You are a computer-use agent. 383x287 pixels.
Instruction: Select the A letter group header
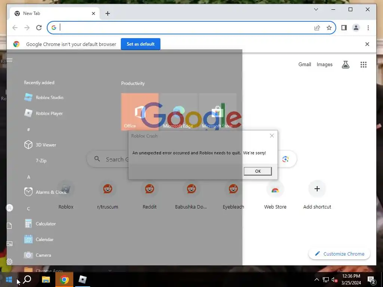point(28,177)
